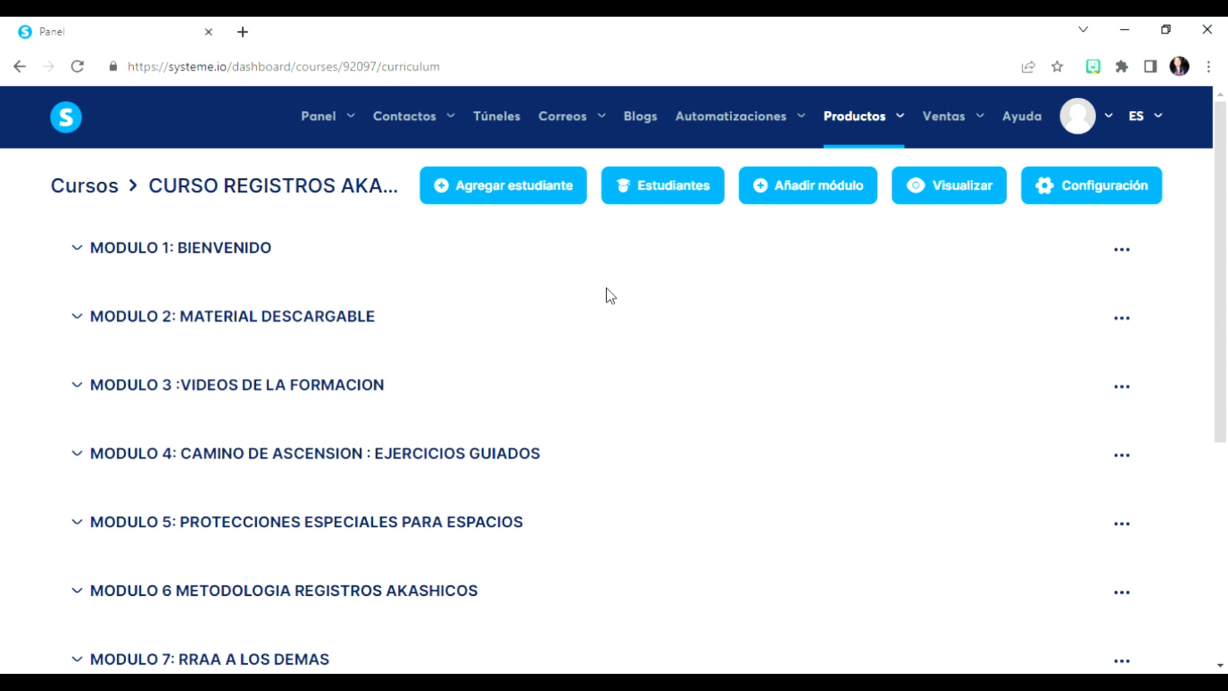The width and height of the screenshot is (1228, 691).
Task: Click the Systeme.io logo
Action: (x=66, y=116)
